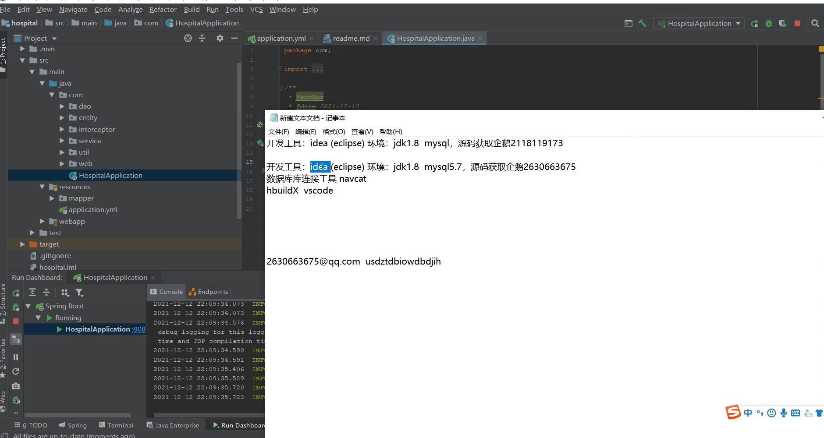The image size is (824, 438).
Task: Open the Refactor menu
Action: point(163,9)
